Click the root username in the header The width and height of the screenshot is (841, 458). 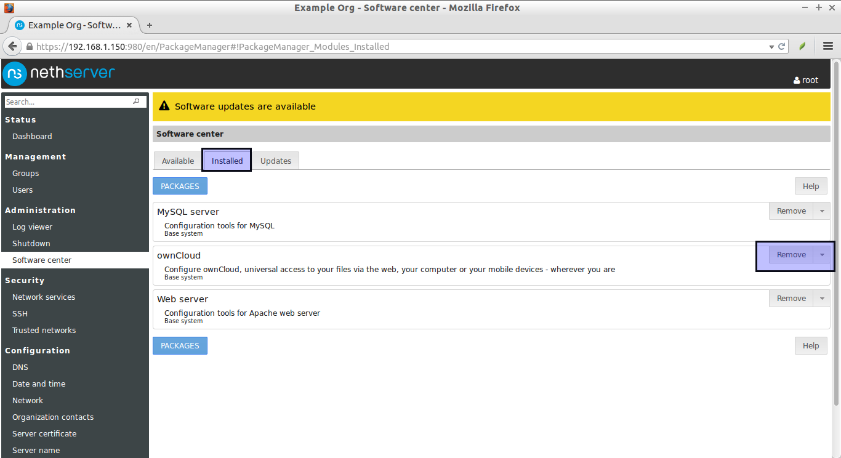click(x=810, y=80)
